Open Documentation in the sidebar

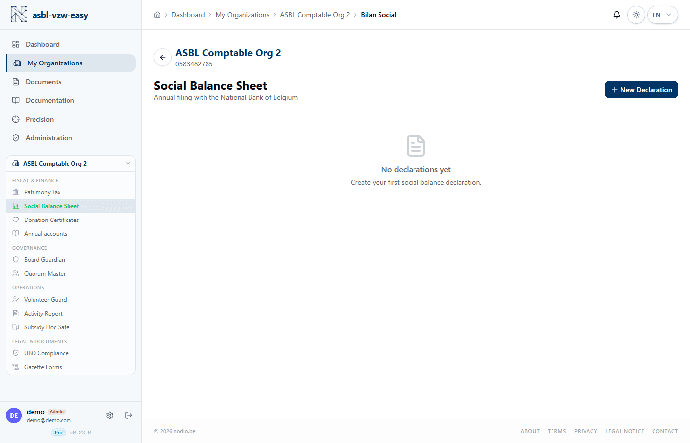[71, 100]
